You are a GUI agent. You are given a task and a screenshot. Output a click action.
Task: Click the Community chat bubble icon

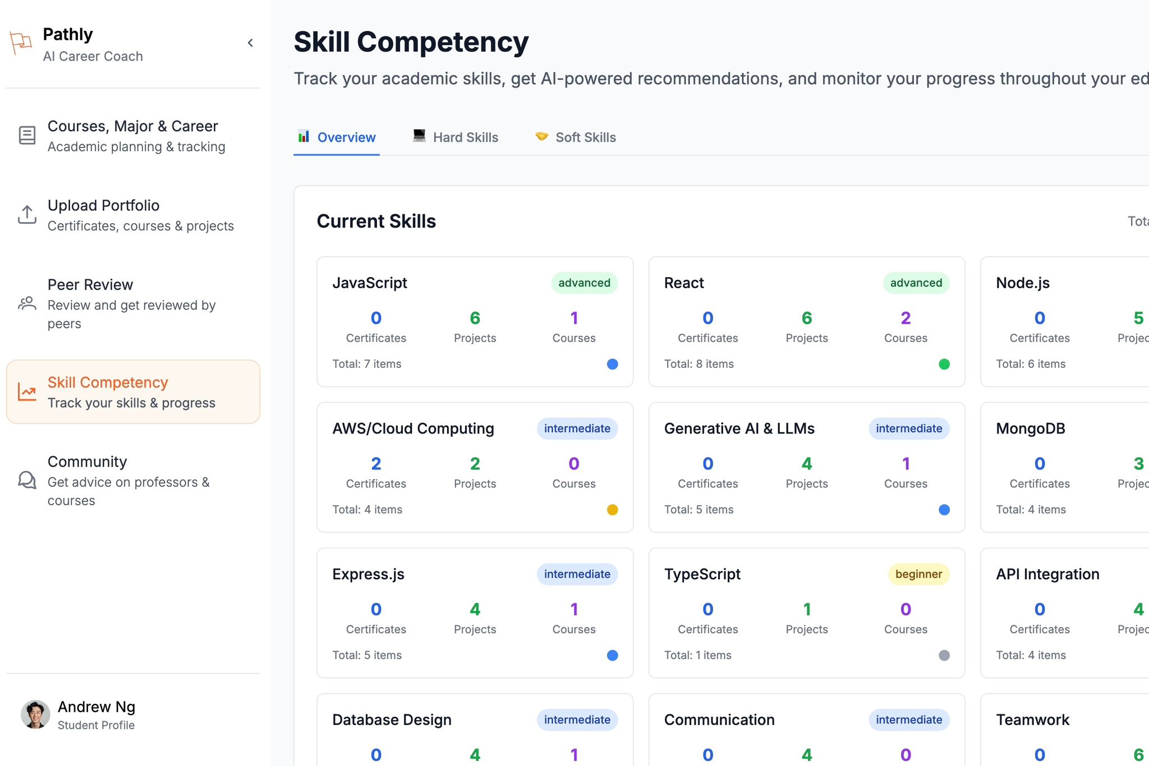(27, 480)
